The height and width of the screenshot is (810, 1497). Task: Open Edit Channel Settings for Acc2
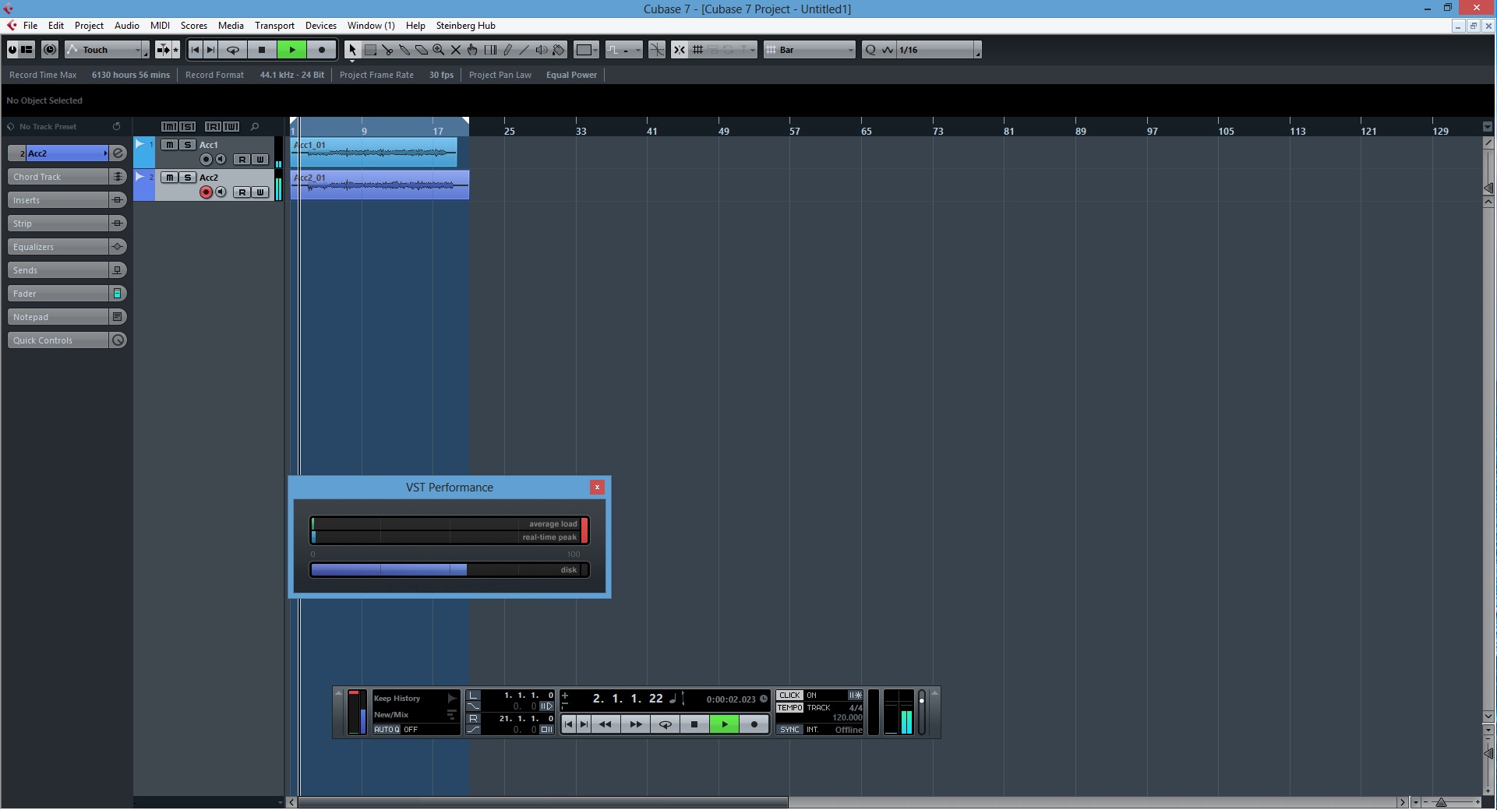(118, 153)
